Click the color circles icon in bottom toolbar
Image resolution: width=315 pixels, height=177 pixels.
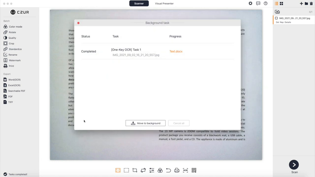coord(160,170)
